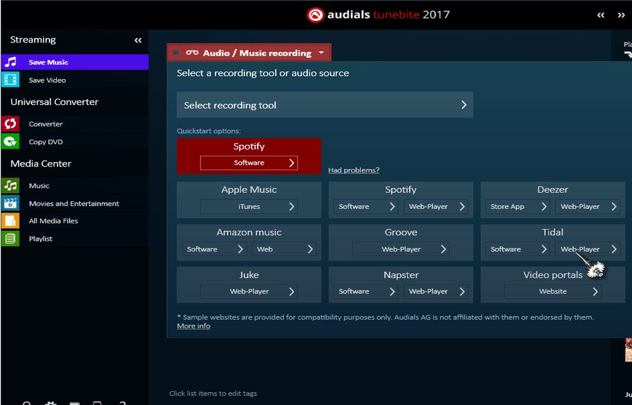Click the 'Quickstart options:' label
The image size is (632, 405).
209,131
